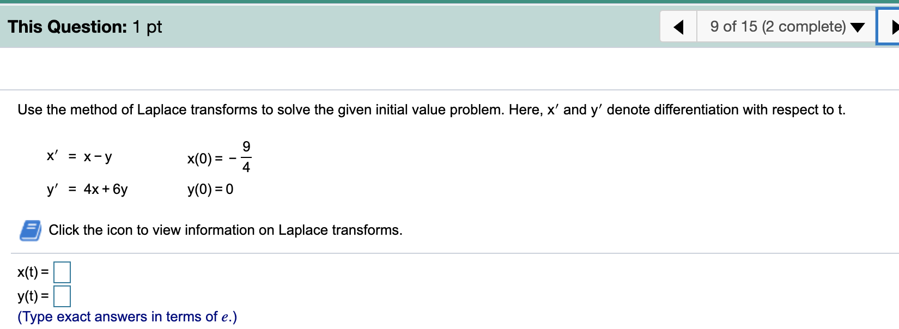Click the back navigation arrowhead in the header
Screen dimensions: 899x329
pos(677,26)
